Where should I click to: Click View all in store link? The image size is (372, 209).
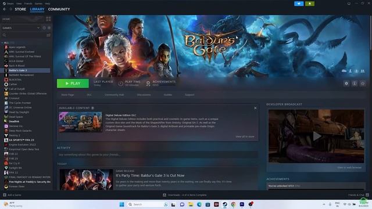click(x=245, y=136)
